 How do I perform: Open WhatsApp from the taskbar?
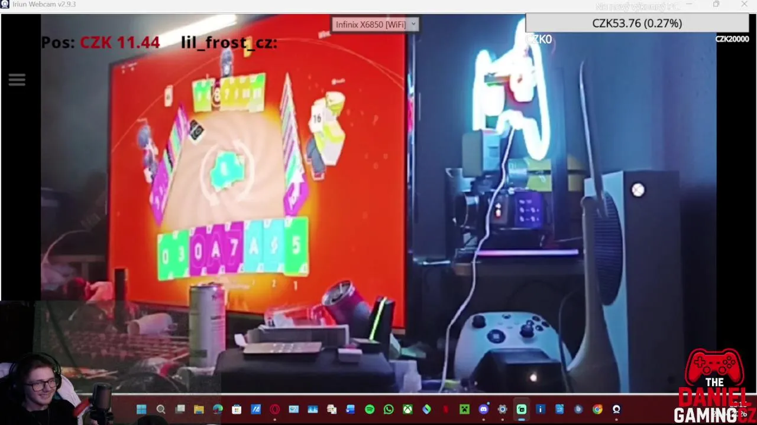[x=389, y=409]
